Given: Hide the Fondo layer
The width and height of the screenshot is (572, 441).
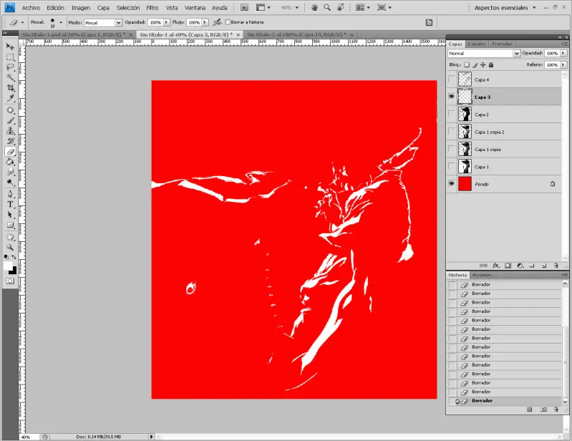Looking at the screenshot, I should click(x=452, y=184).
